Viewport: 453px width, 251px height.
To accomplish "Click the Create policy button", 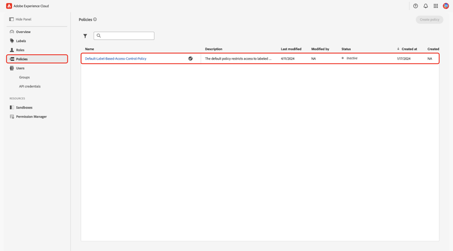I will pyautogui.click(x=429, y=20).
